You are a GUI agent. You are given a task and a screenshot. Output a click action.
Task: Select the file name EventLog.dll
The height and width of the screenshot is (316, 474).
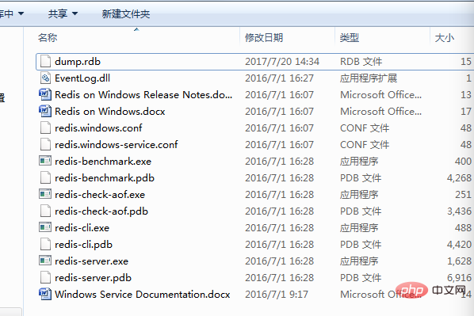pyautogui.click(x=82, y=78)
